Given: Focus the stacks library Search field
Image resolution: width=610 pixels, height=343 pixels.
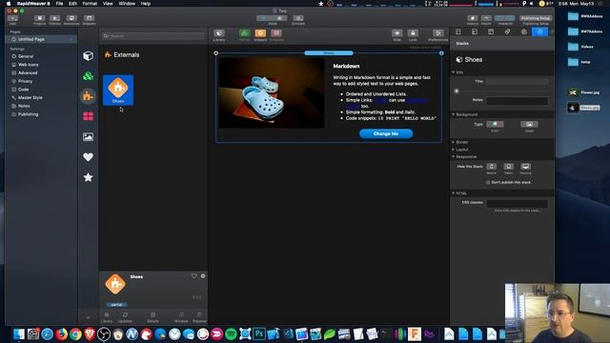Looking at the screenshot, I should tap(153, 36).
